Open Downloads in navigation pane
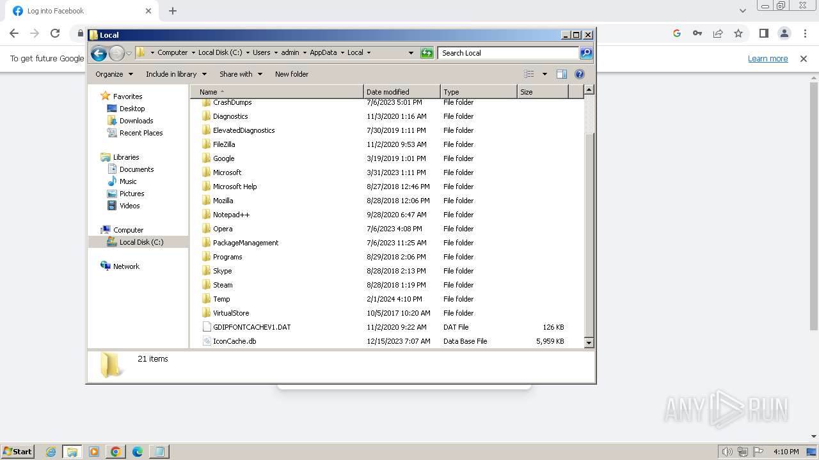819x460 pixels. click(136, 121)
